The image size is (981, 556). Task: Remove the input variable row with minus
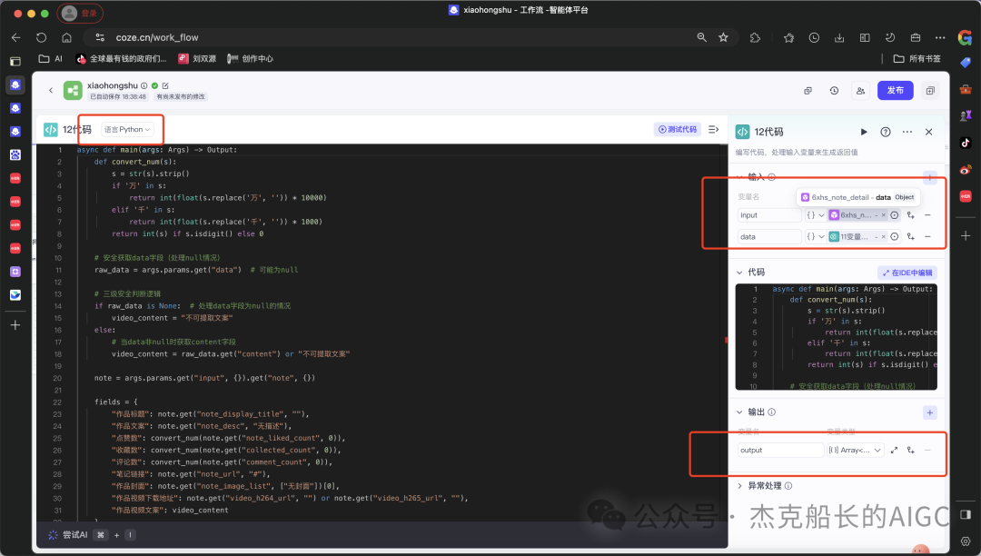click(x=927, y=215)
